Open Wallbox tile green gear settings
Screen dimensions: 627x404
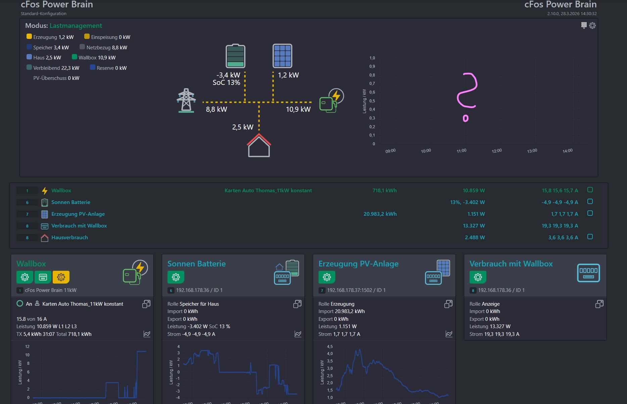pyautogui.click(x=25, y=277)
